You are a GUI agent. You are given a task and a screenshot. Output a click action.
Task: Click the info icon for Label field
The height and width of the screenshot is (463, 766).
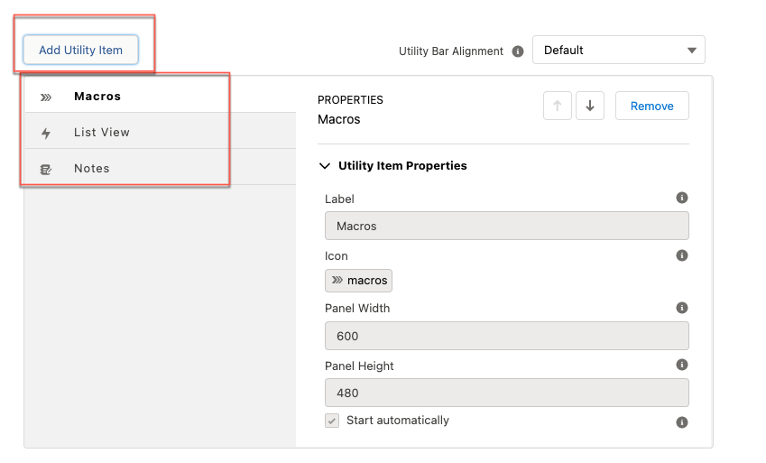[682, 198]
